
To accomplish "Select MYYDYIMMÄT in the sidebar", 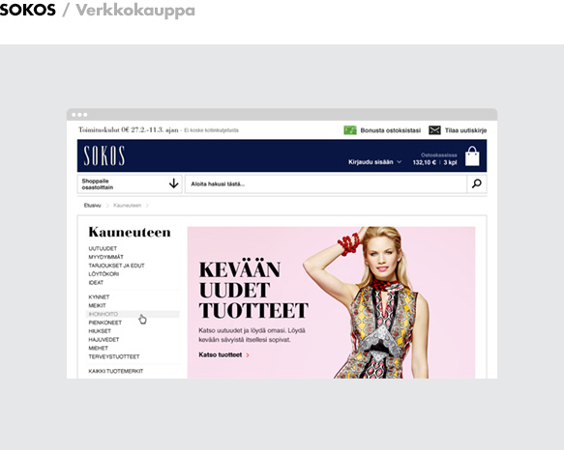I will [105, 257].
